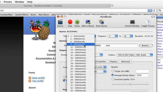Image resolution: width=163 pixels, height=92 pixels.
Task: Open the Presets menu in menu bar
Action: [x=8, y=2]
